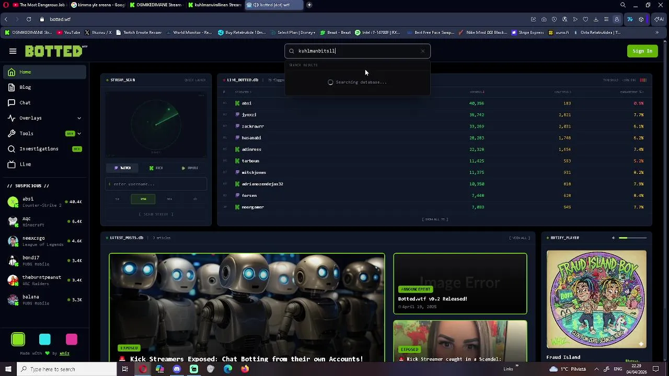Select Twitch platform in Stream Scan
Screen dimensions: 669x376
pyautogui.click(x=123, y=168)
